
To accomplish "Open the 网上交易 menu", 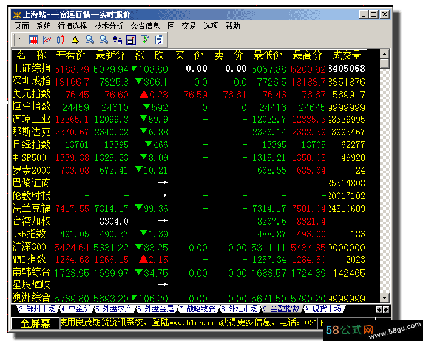I will [181, 26].
